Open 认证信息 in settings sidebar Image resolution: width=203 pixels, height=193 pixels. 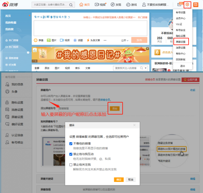[14, 135]
